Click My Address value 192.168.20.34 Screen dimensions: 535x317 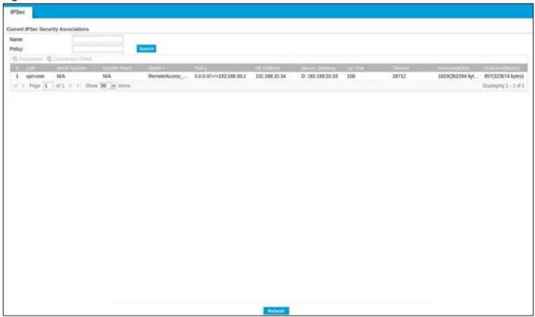coord(271,76)
